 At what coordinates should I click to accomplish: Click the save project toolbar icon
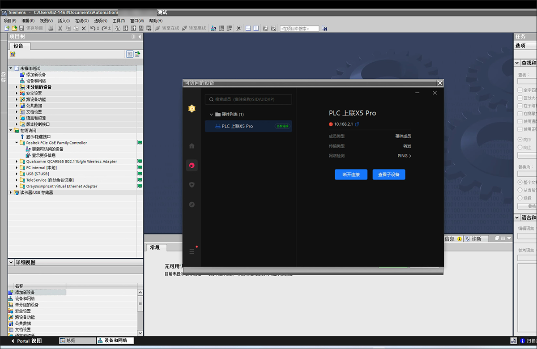tap(21, 28)
